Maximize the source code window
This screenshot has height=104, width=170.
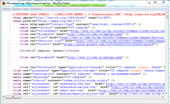coord(155,3)
